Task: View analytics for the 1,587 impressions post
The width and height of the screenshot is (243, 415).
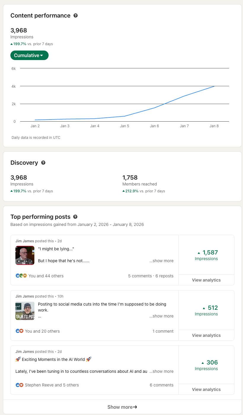Action: (x=206, y=280)
